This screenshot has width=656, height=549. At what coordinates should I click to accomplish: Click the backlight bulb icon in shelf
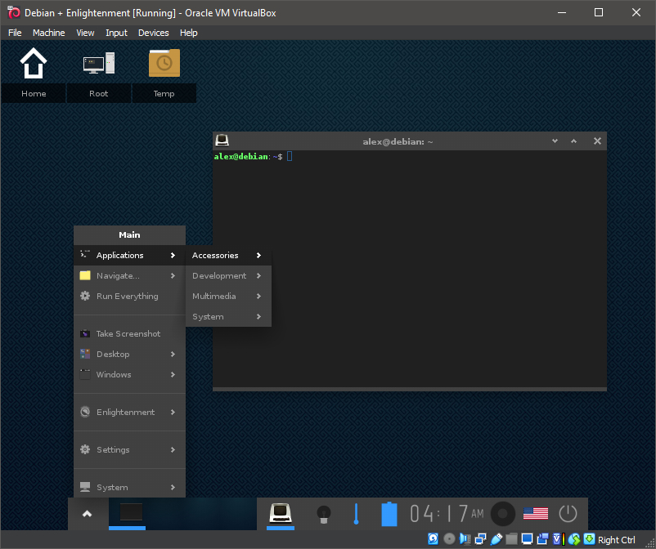[323, 514]
